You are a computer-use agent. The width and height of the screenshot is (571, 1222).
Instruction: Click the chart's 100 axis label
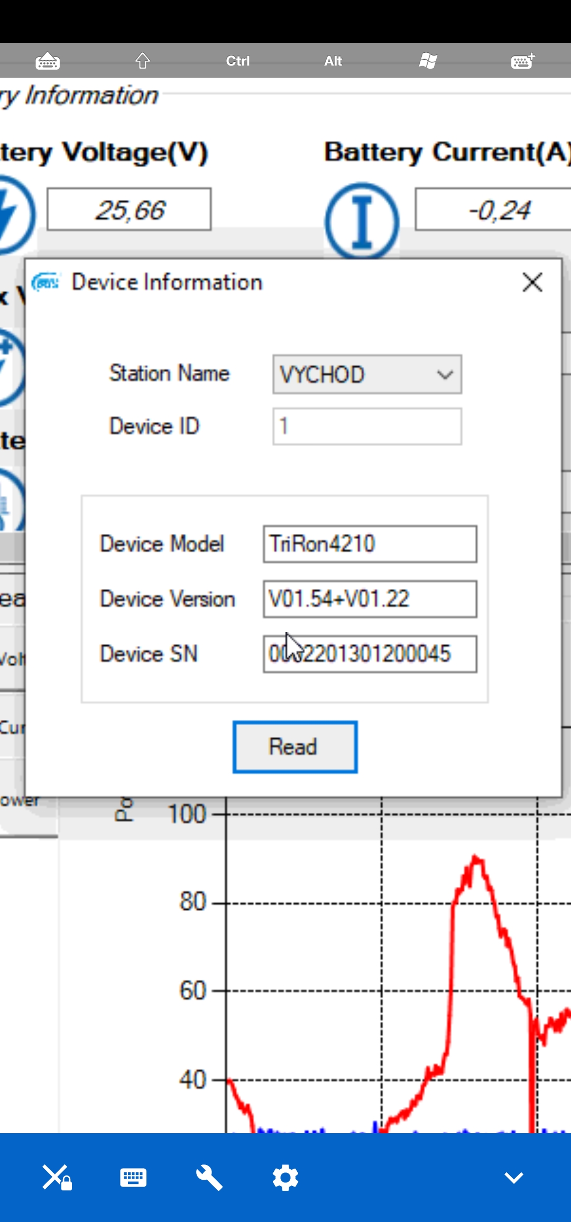pyautogui.click(x=187, y=814)
